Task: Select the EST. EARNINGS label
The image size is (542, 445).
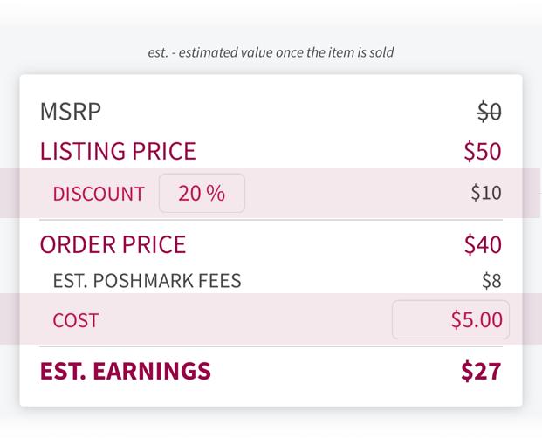Action: (x=126, y=371)
